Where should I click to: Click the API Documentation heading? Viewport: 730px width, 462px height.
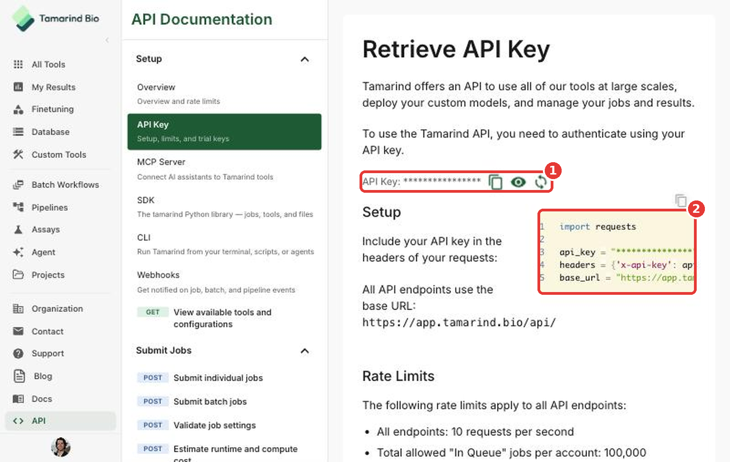tap(202, 19)
